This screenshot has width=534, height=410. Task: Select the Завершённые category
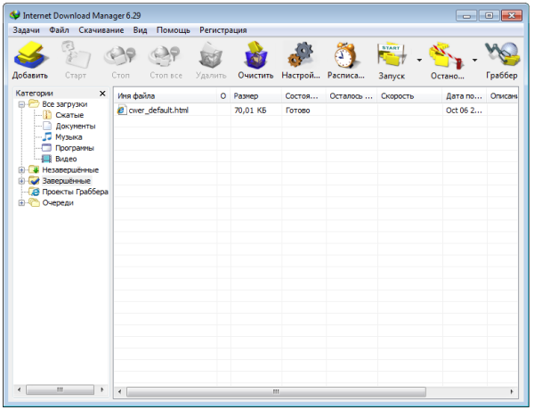click(66, 181)
